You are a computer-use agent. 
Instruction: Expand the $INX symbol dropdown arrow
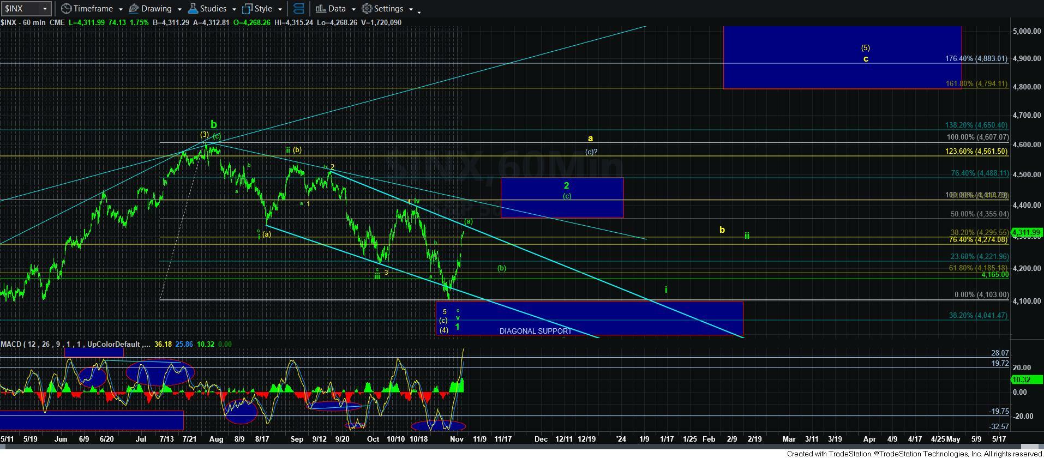pyautogui.click(x=45, y=9)
